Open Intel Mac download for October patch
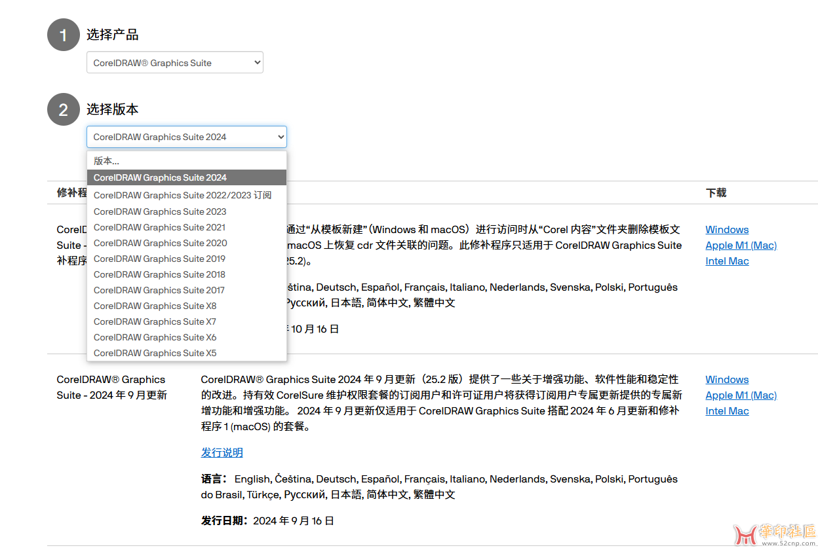Screen dimensions: 818x548 (727, 261)
